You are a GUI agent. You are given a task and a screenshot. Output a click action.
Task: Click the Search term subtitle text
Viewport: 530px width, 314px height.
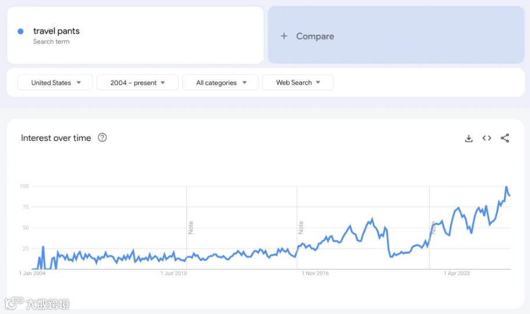(51, 42)
